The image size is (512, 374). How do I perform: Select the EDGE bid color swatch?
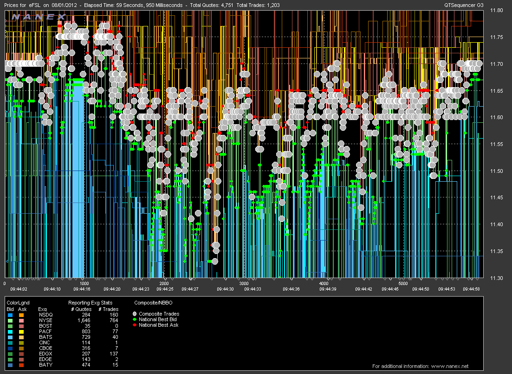(x=10, y=359)
